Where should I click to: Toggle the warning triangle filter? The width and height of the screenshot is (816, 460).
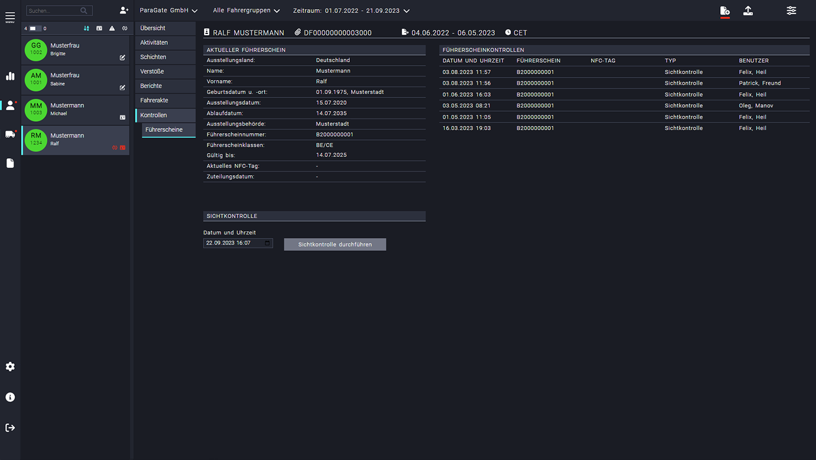pos(112,28)
